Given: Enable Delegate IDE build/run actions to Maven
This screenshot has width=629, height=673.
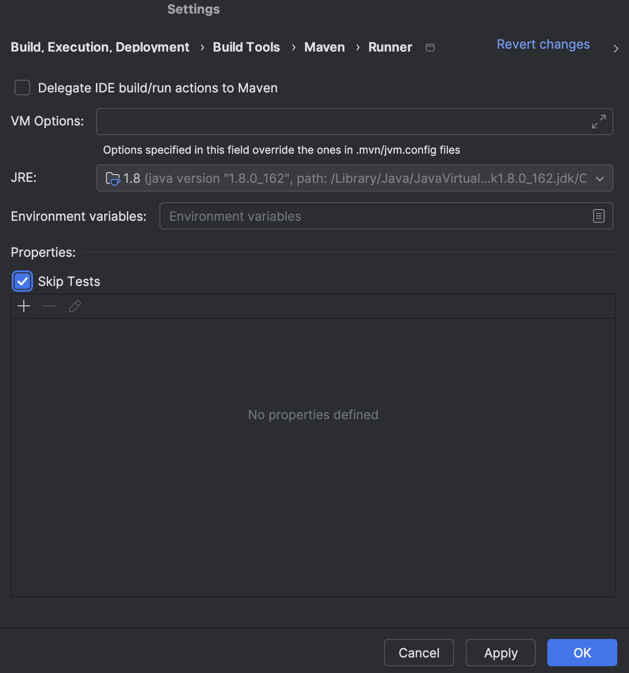Looking at the screenshot, I should 22,88.
